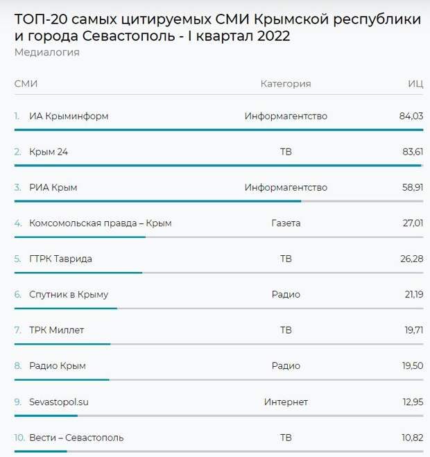
Task: Click the Категория column header
Action: pyautogui.click(x=285, y=84)
